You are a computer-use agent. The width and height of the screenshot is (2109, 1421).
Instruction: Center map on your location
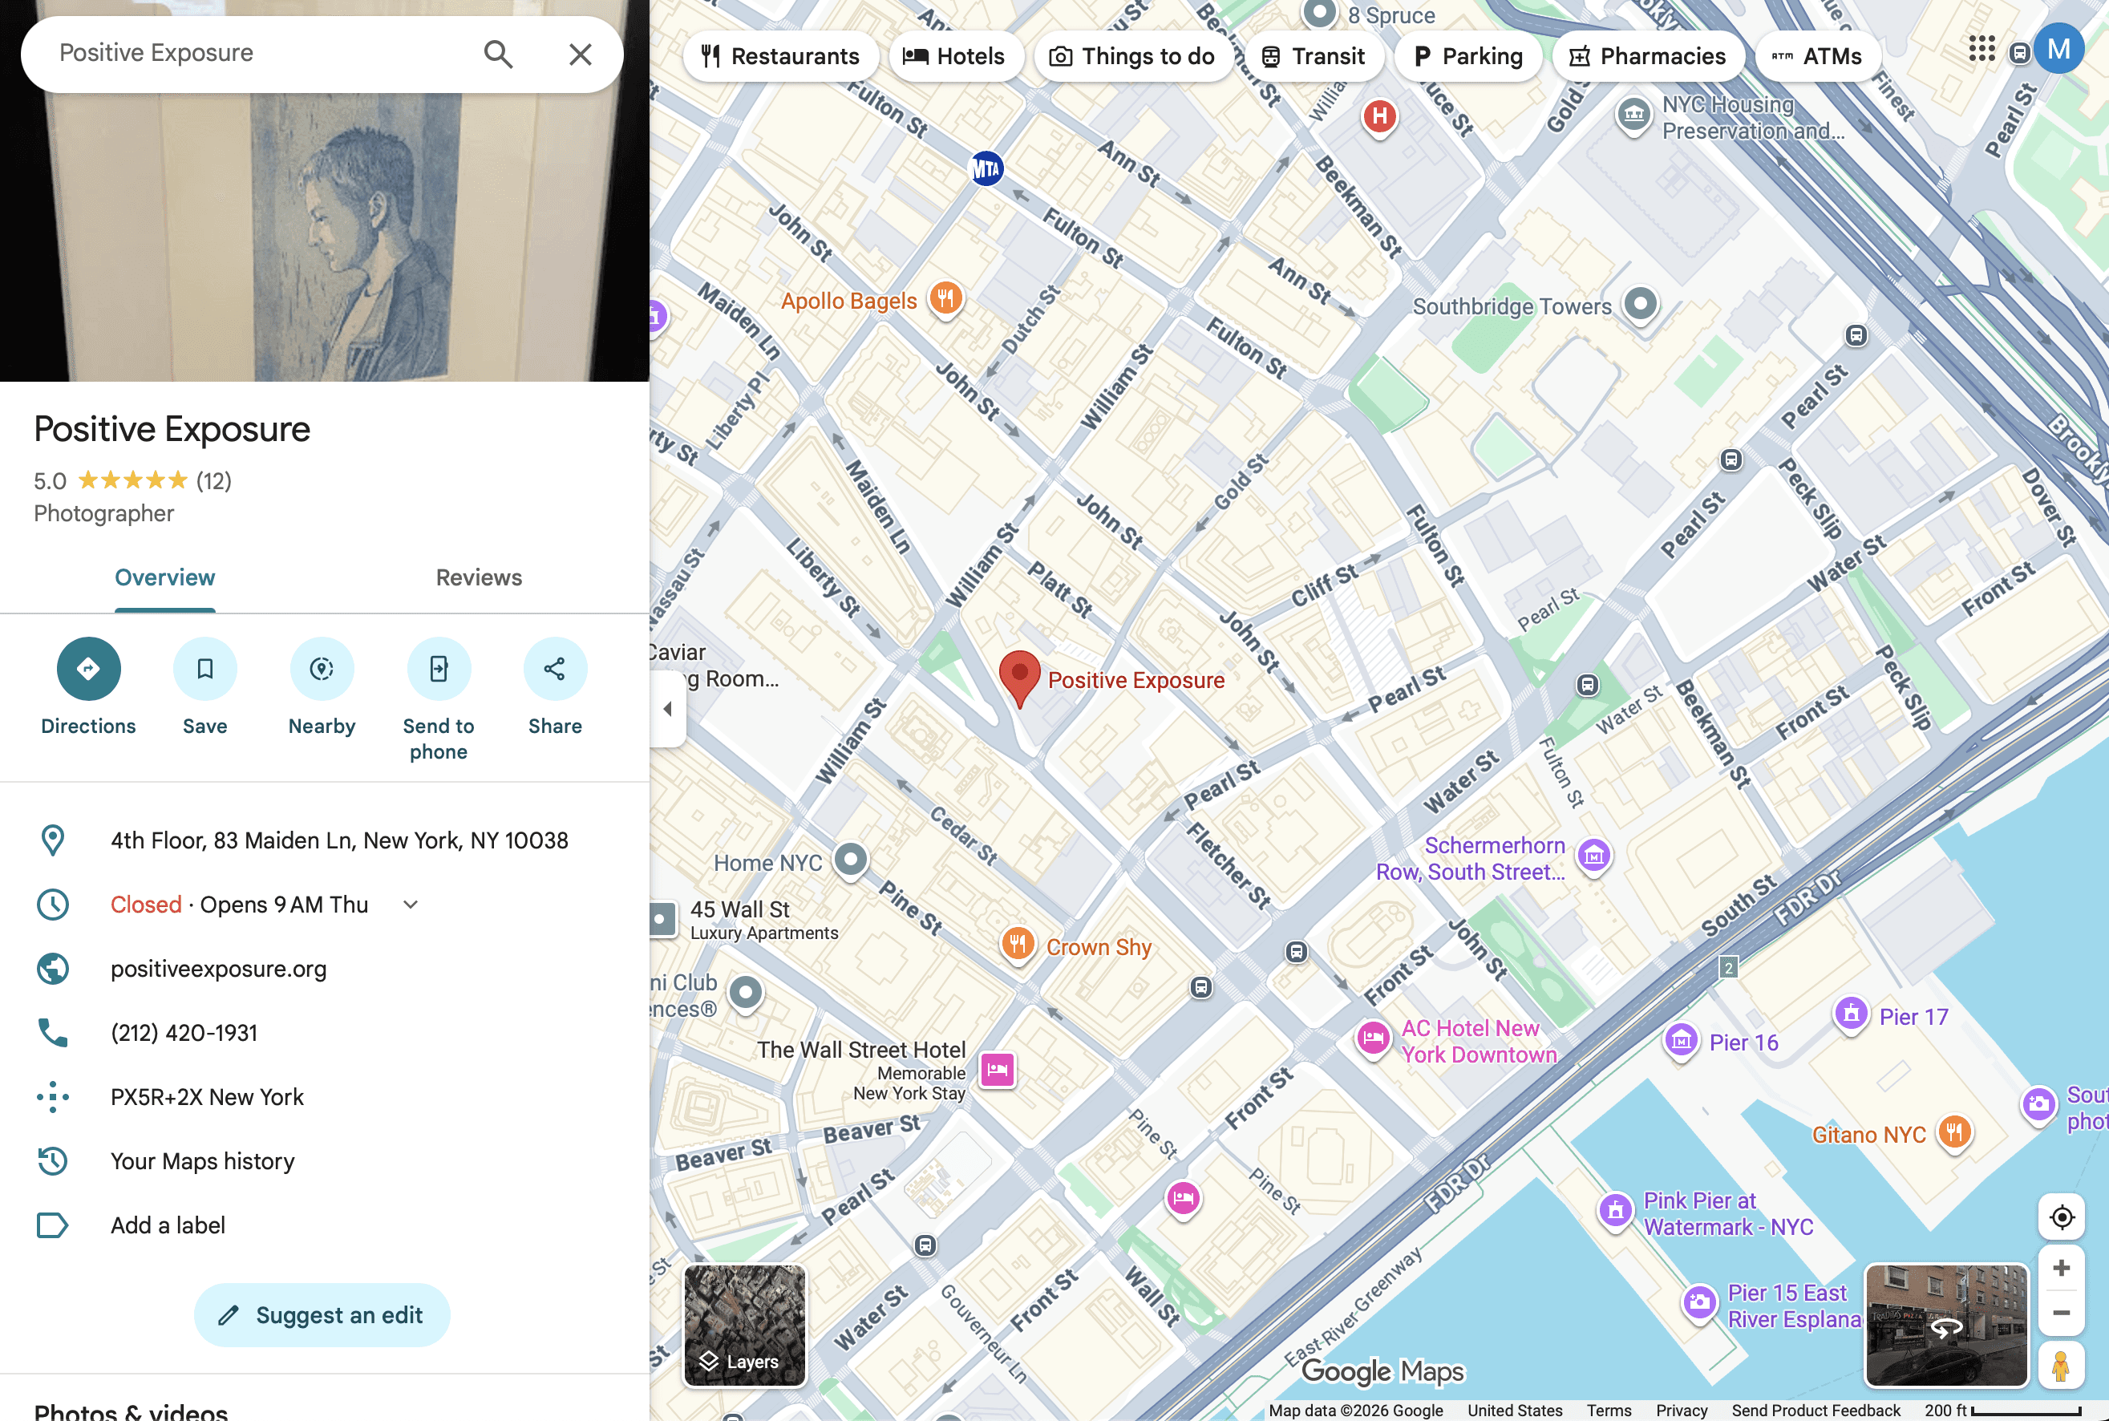click(x=2061, y=1217)
